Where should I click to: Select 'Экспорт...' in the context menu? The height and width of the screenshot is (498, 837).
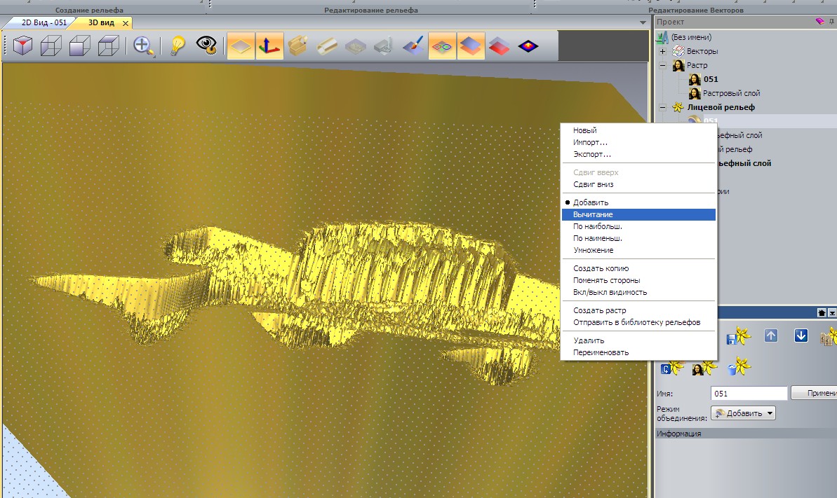(591, 154)
